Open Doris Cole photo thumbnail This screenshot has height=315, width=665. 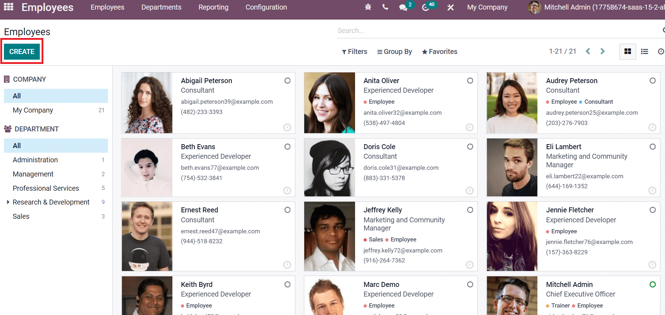pos(330,168)
